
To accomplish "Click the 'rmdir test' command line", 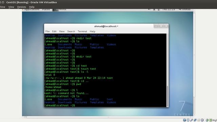I will pos(68,38).
